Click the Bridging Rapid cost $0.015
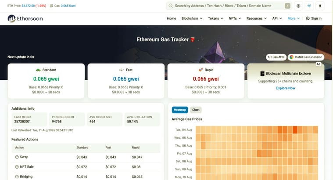Image resolution: width=333 pixels, height=180 pixels. coord(137,176)
